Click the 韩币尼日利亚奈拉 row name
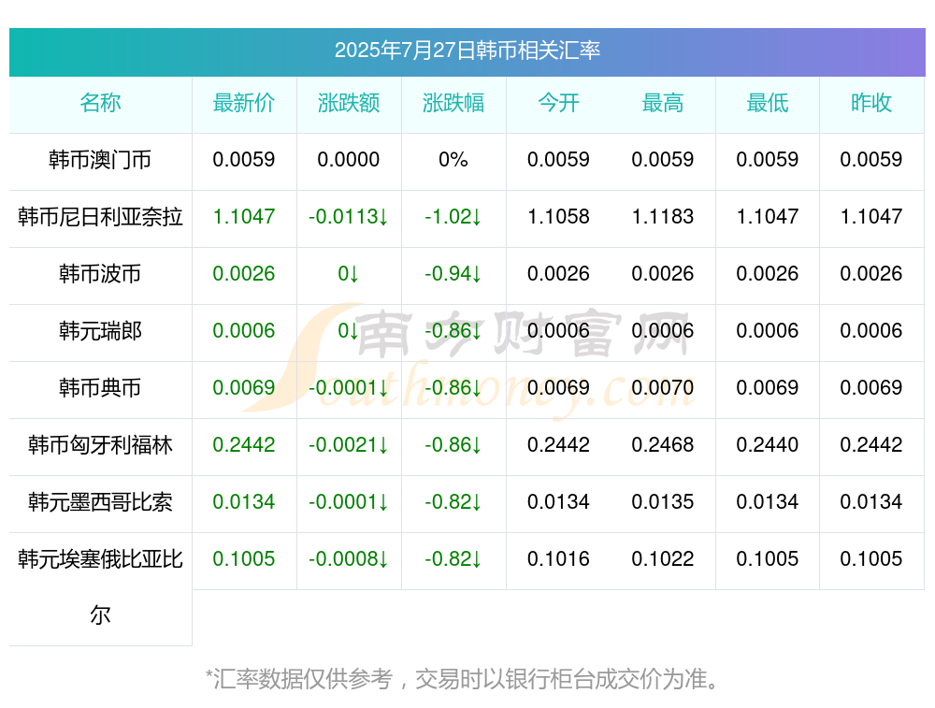 [100, 217]
